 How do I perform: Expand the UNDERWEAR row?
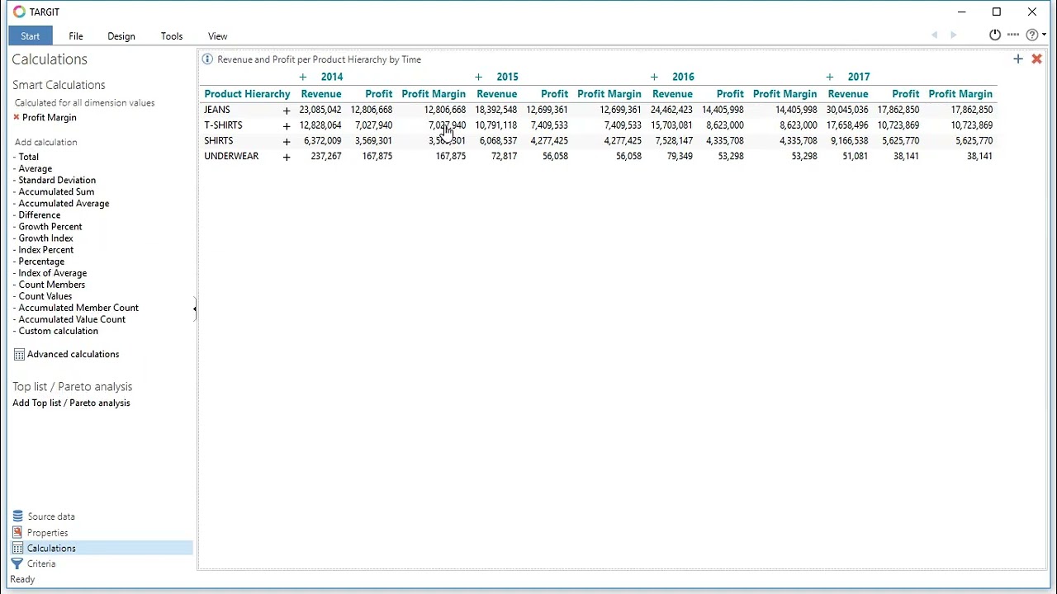click(287, 157)
